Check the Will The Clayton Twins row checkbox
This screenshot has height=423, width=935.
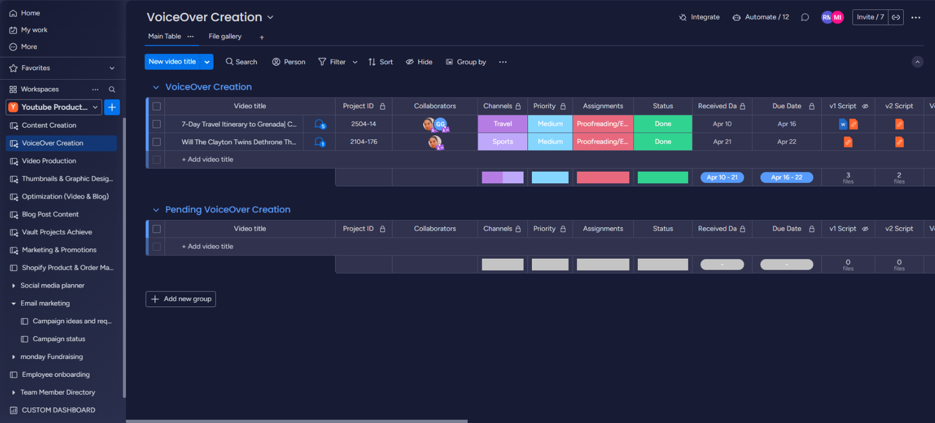click(x=157, y=142)
